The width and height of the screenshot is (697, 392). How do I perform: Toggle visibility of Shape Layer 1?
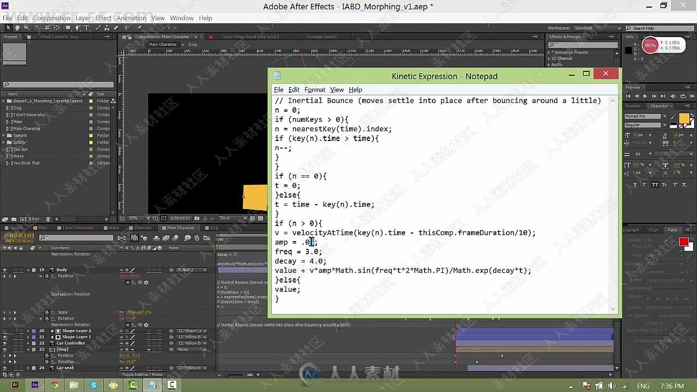(x=5, y=337)
